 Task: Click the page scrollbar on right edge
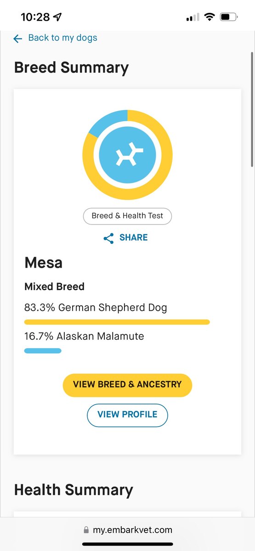pyautogui.click(x=252, y=110)
